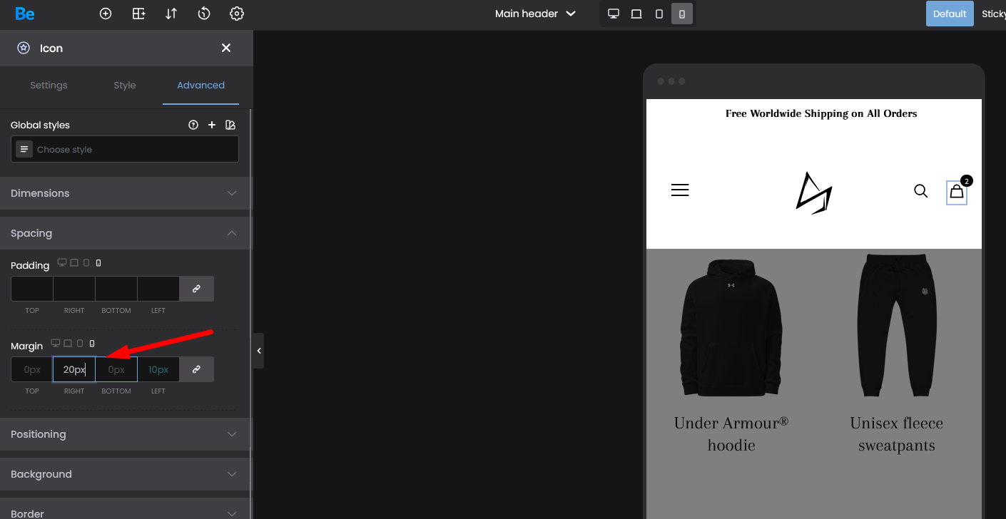Click the shopping cart icon in preview
This screenshot has height=519, width=1006.
click(x=957, y=192)
